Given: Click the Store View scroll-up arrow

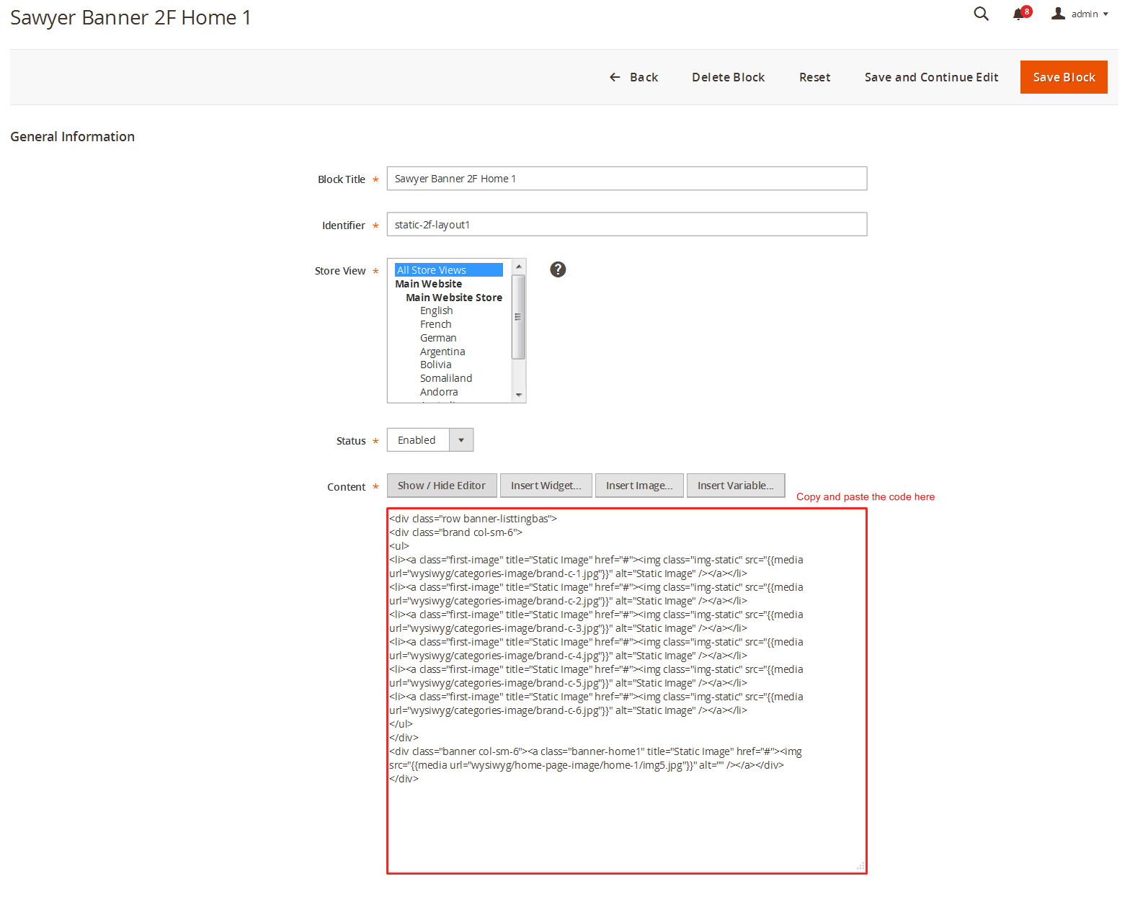Looking at the screenshot, I should tap(518, 267).
